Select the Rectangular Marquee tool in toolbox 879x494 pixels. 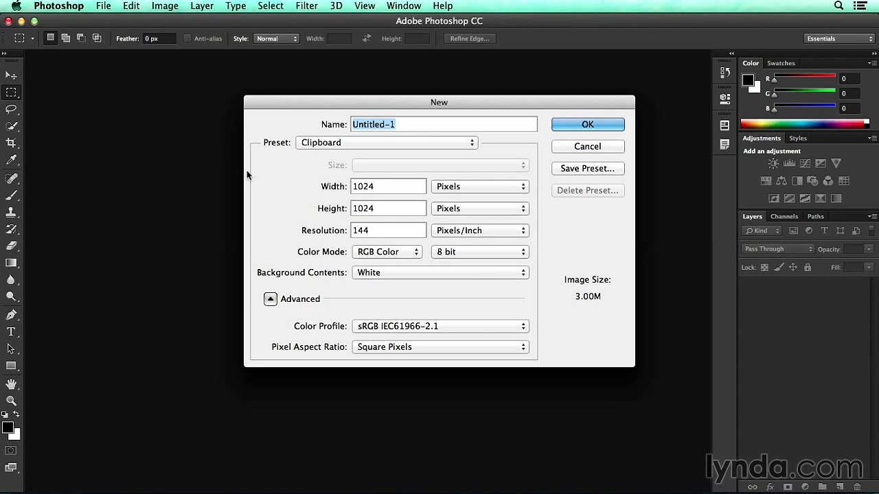pyautogui.click(x=11, y=93)
